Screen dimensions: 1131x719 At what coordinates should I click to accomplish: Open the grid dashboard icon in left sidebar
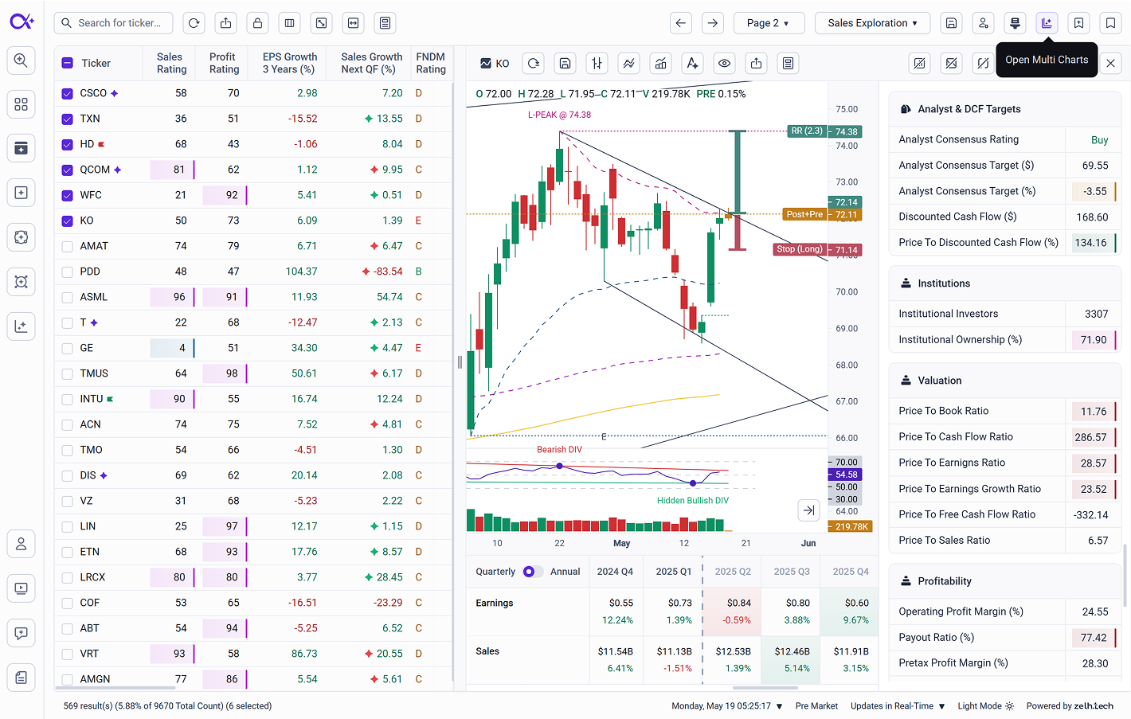tap(22, 104)
